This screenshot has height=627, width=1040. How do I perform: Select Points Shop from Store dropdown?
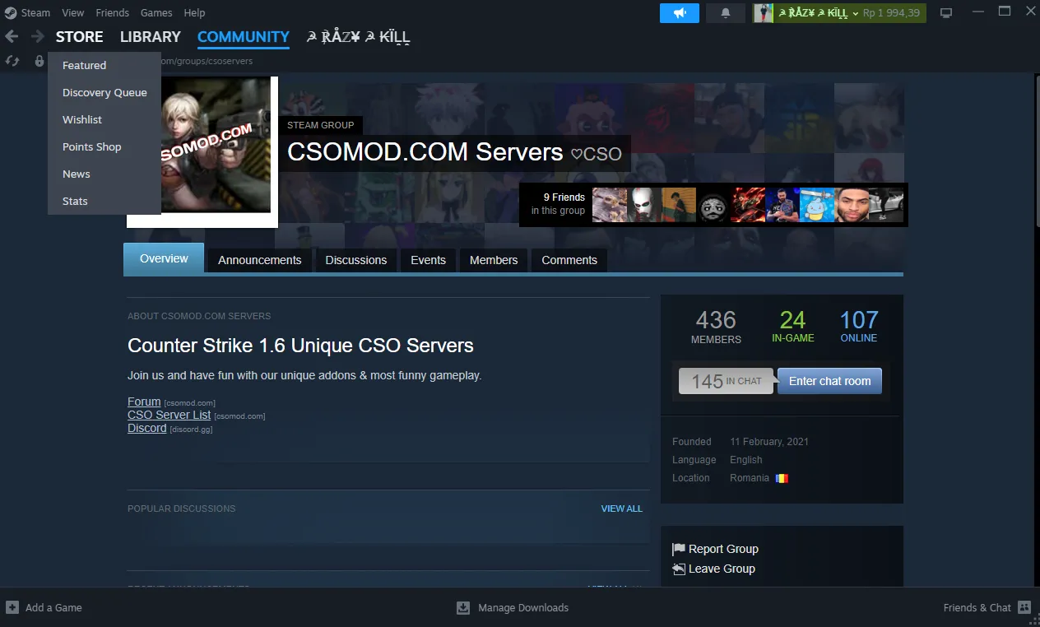coord(104,146)
